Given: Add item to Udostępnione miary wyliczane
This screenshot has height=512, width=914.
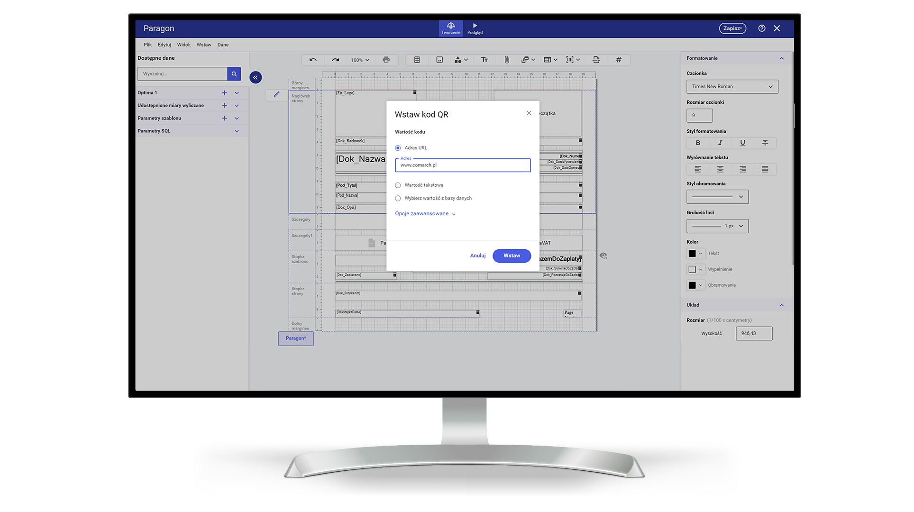Looking at the screenshot, I should tap(224, 106).
